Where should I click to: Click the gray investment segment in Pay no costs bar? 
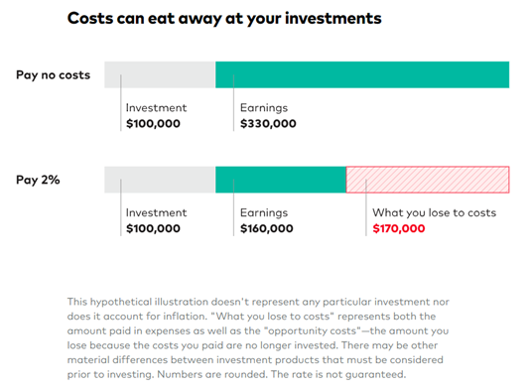160,74
